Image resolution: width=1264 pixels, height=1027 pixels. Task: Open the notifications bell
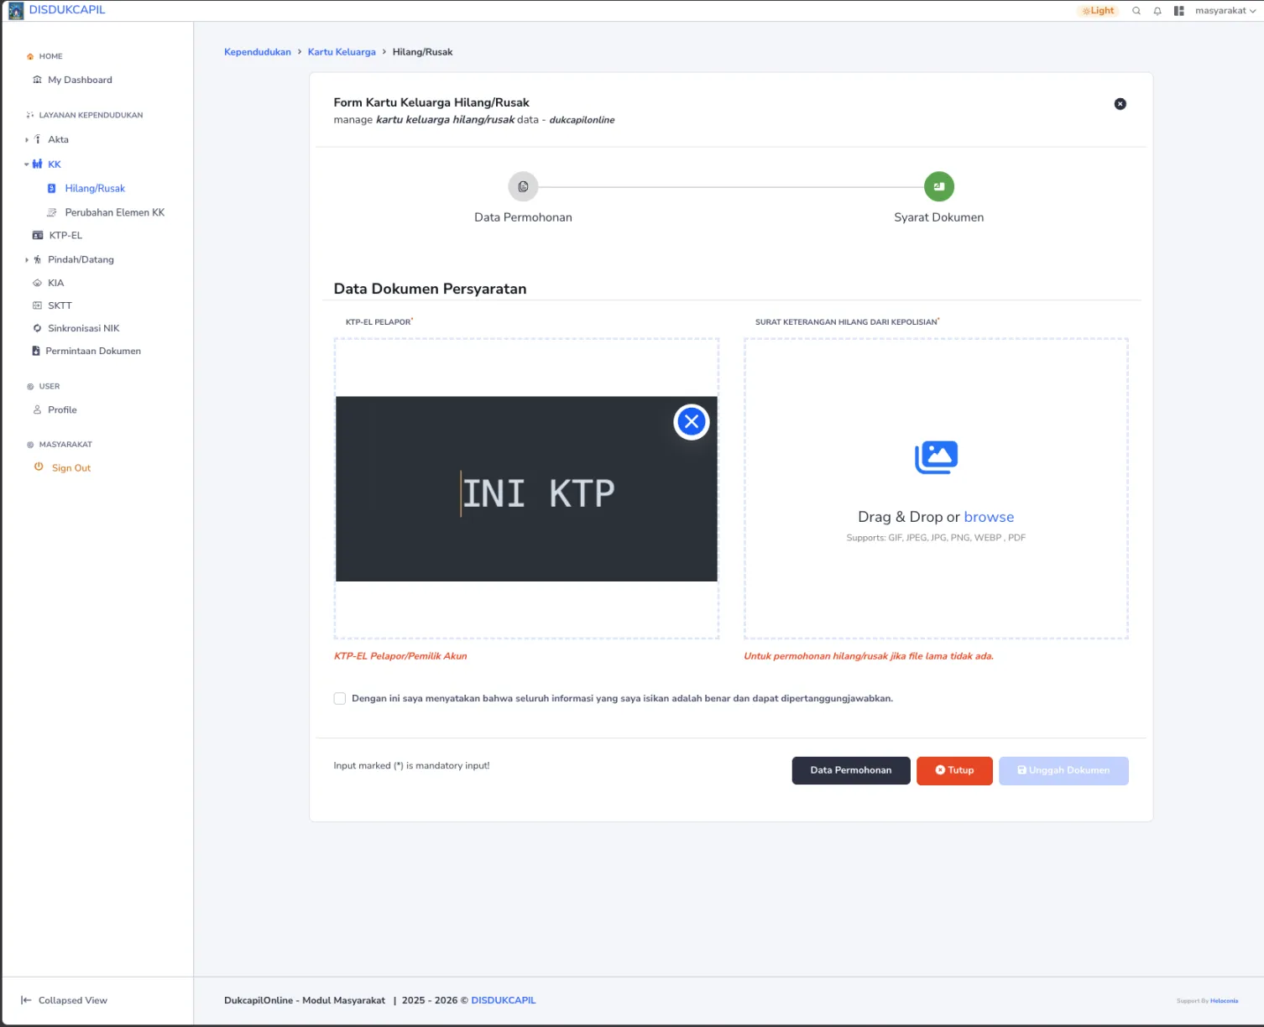[1157, 11]
